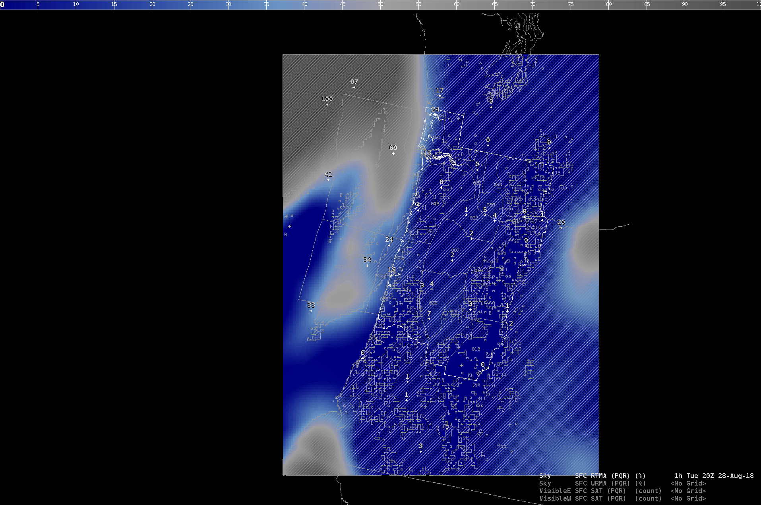Click the 50 mark on the color bar
The height and width of the screenshot is (505, 761).
[380, 4]
